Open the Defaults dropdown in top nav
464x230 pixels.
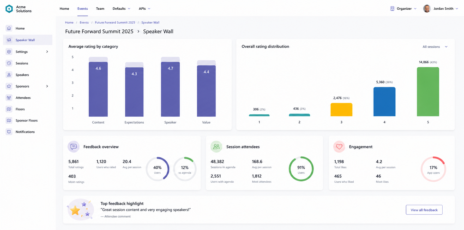coord(121,9)
